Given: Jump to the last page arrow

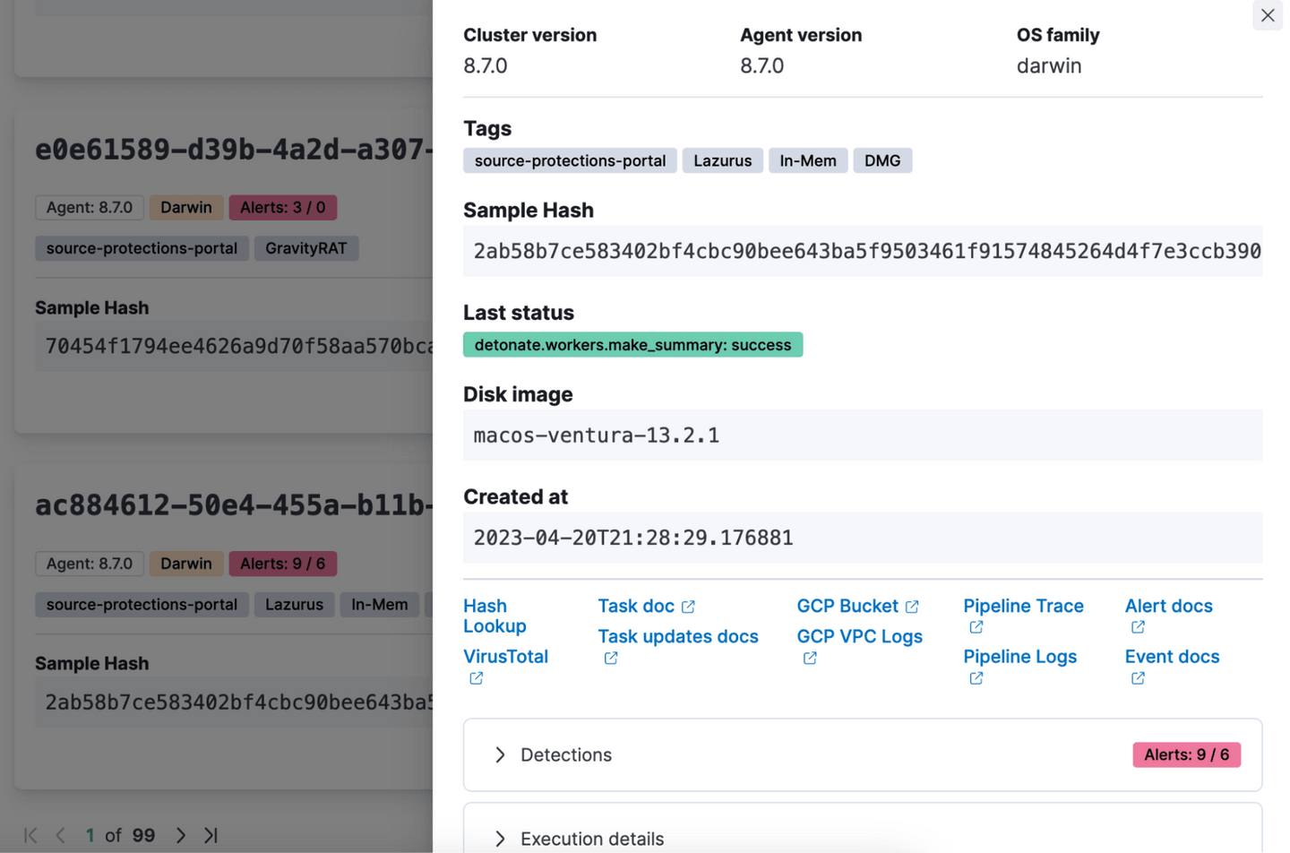Looking at the screenshot, I should [211, 835].
